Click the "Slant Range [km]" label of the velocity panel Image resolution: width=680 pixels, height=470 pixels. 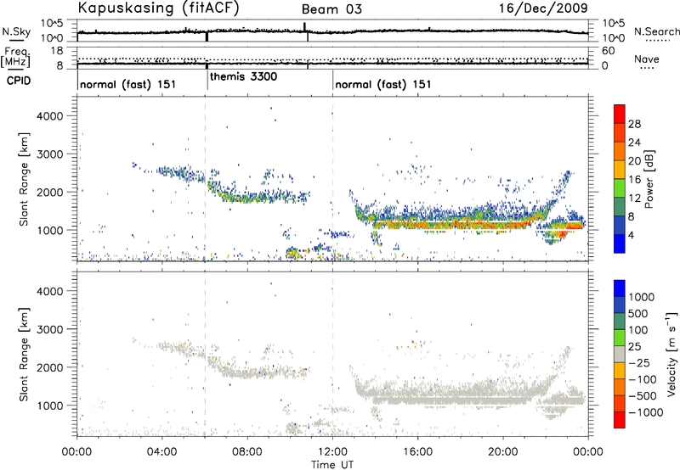click(x=24, y=355)
